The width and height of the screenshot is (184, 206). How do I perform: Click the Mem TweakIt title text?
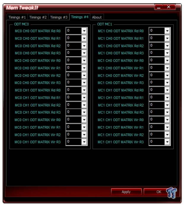pyautogui.click(x=22, y=8)
